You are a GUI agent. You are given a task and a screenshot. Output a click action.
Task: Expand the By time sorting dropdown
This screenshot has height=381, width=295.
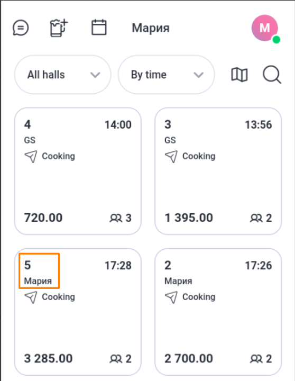(167, 75)
